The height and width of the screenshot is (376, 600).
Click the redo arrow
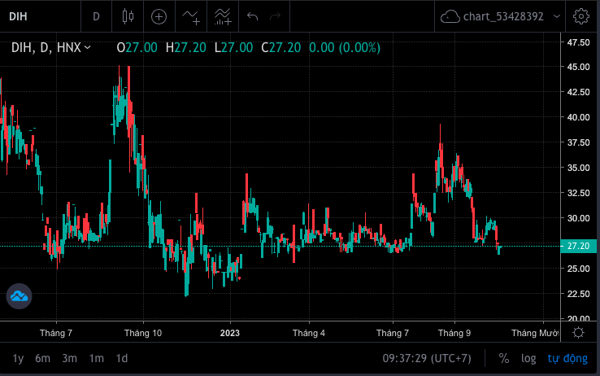(275, 15)
